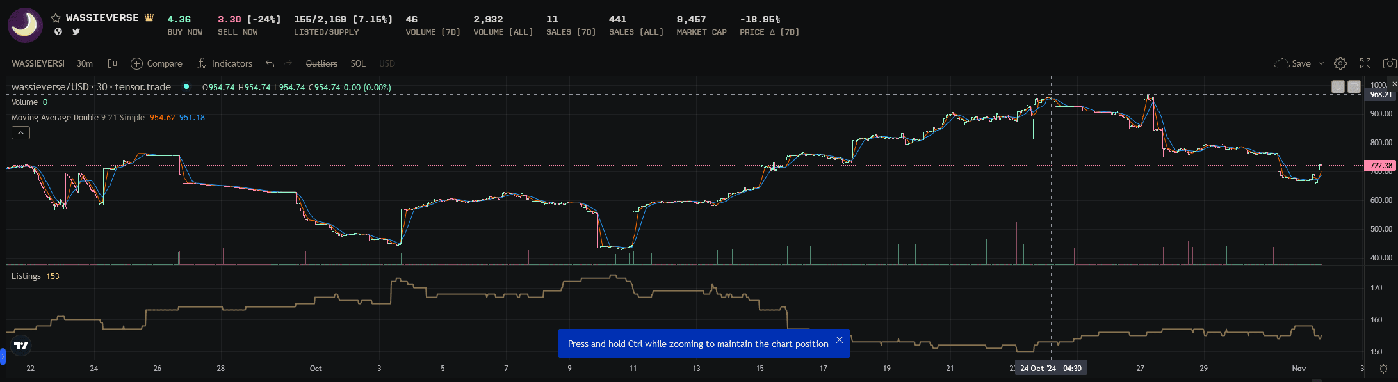Open Compare symbols dialog via label

(165, 63)
